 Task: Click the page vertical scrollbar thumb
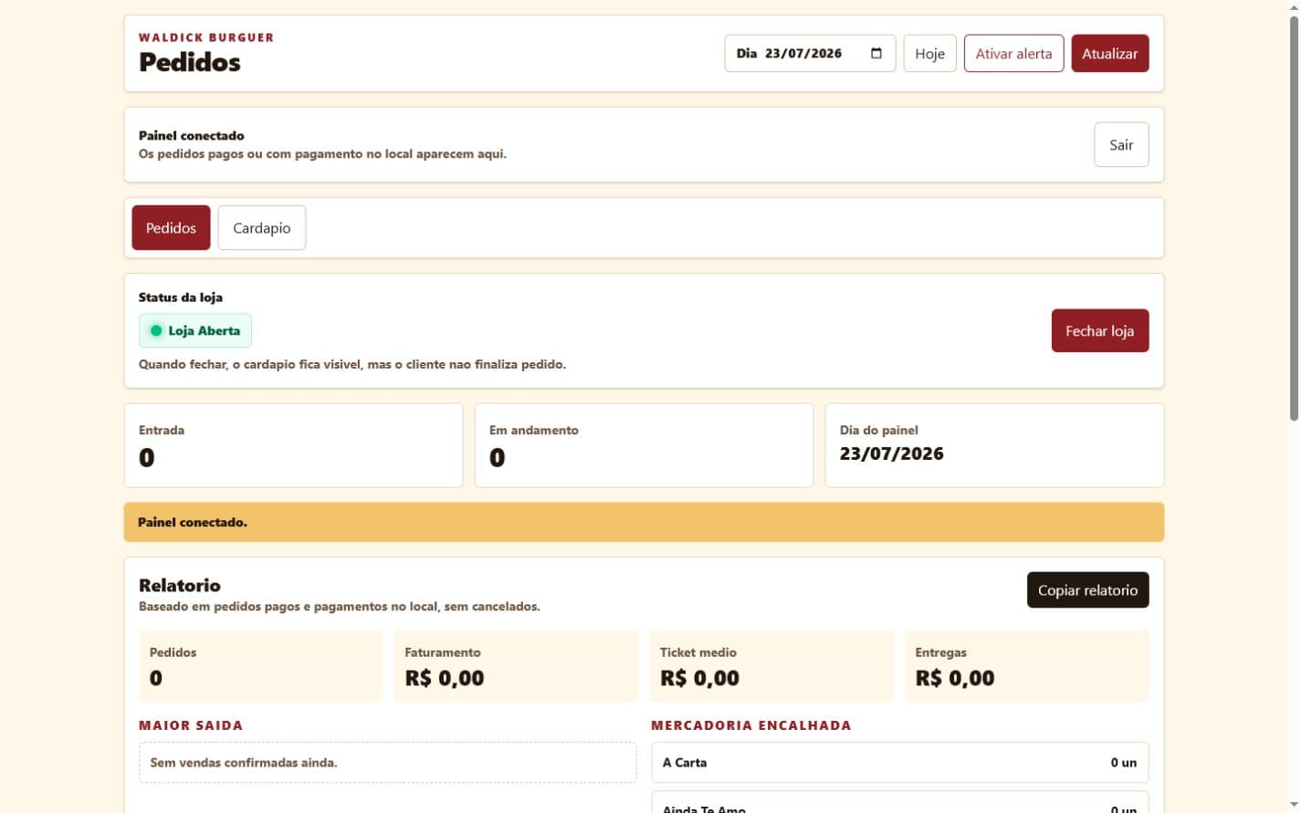click(x=1294, y=217)
